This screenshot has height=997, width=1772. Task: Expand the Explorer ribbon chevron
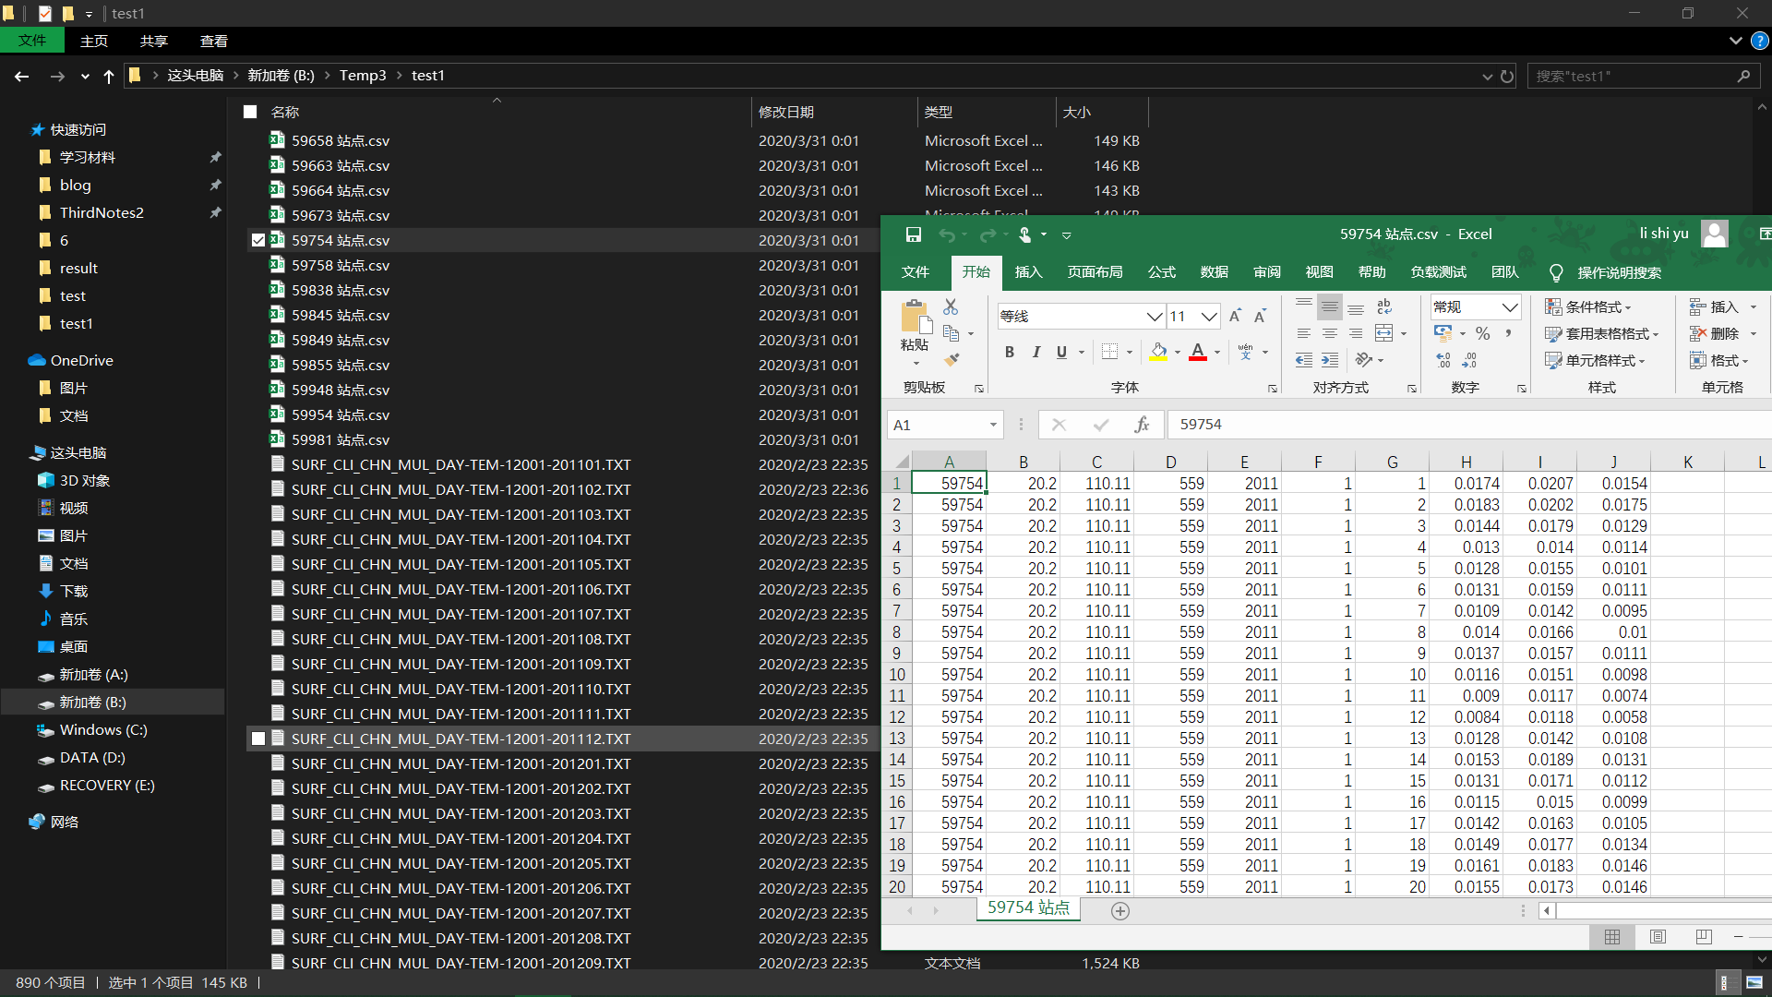pyautogui.click(x=1736, y=41)
